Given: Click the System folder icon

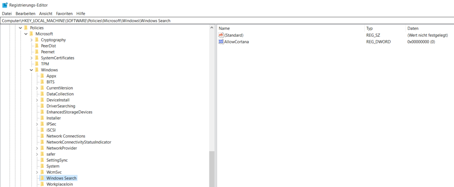Looking at the screenshot, I should coord(42,166).
